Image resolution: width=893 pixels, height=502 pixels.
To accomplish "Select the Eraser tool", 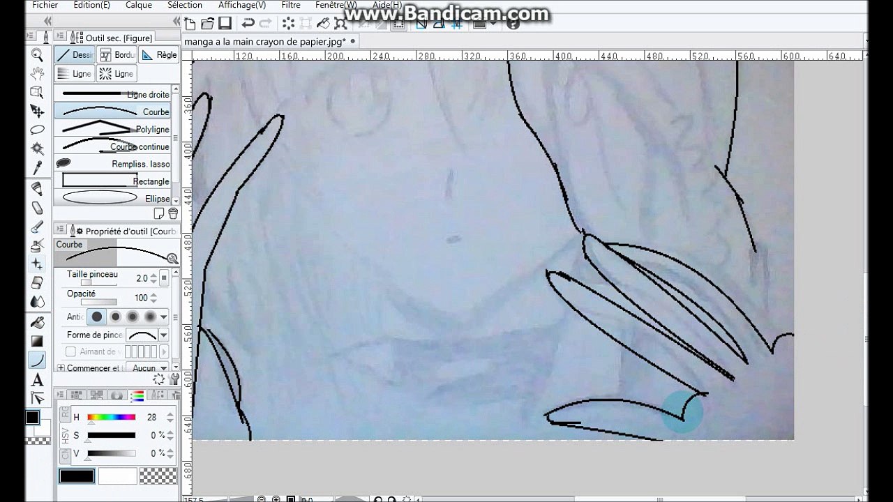I will [37, 283].
